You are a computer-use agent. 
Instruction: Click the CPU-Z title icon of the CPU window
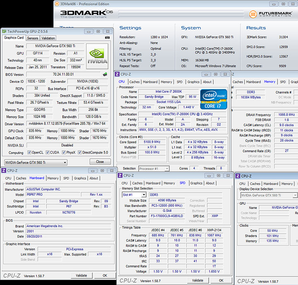[x=118, y=74]
